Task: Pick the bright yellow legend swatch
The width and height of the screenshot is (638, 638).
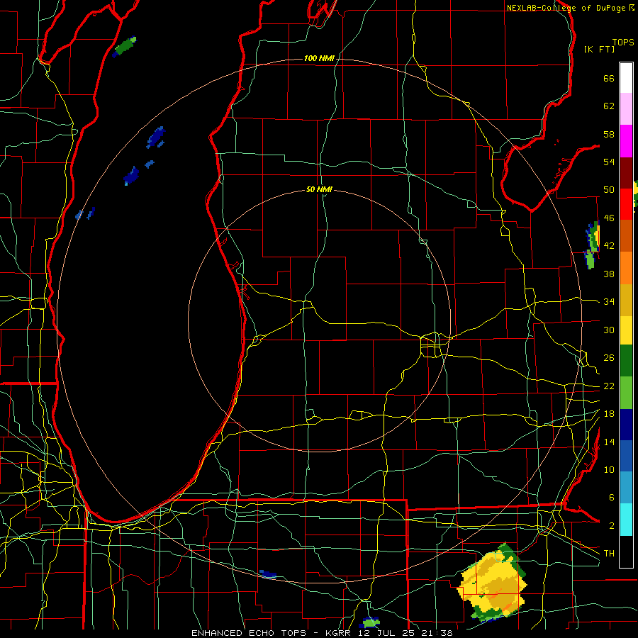Action: click(626, 330)
